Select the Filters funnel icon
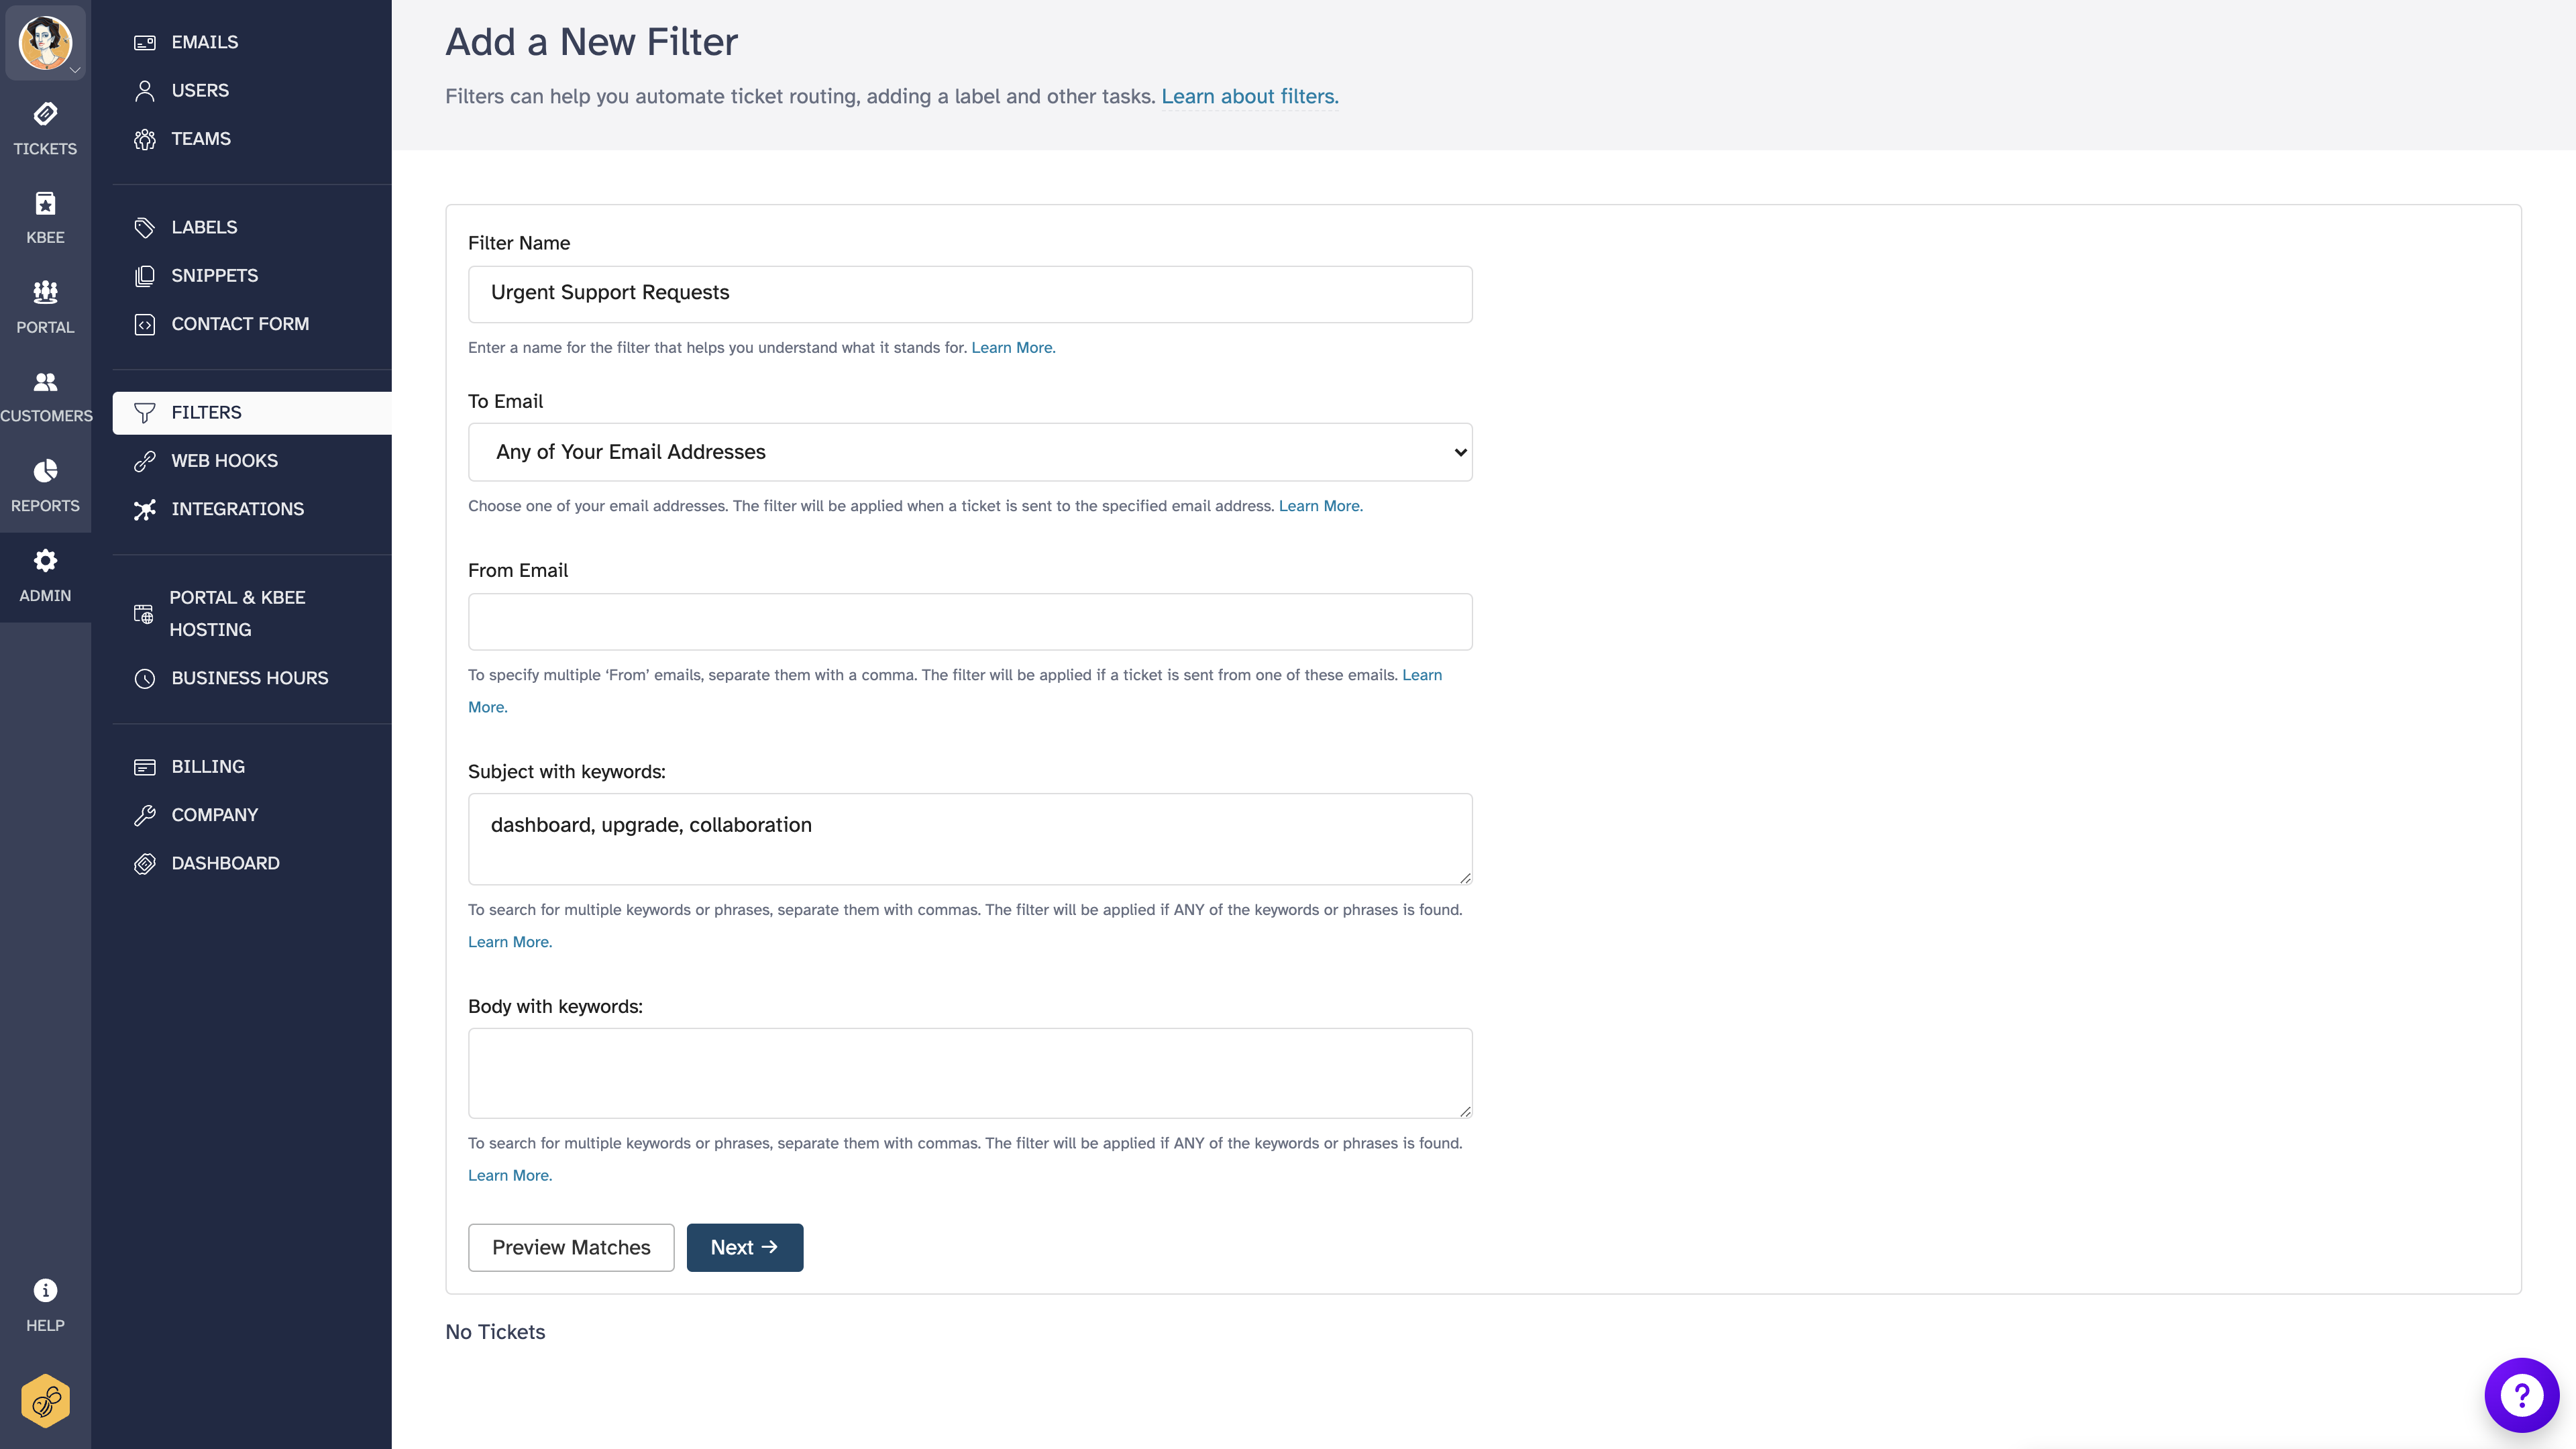This screenshot has width=2576, height=1449. click(145, 412)
